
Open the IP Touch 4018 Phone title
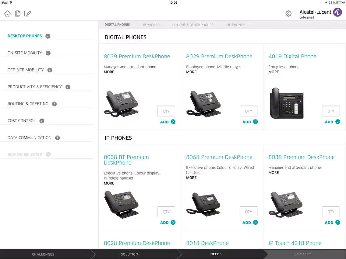tap(295, 243)
